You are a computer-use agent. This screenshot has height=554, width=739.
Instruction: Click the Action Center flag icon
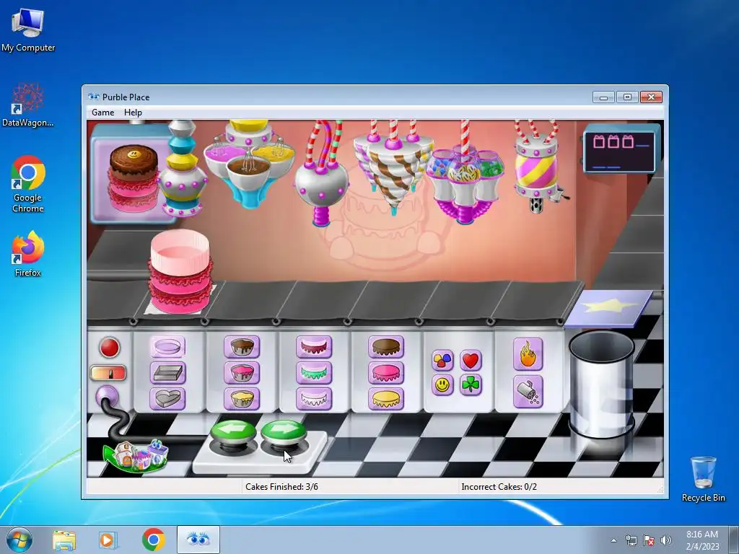point(649,540)
